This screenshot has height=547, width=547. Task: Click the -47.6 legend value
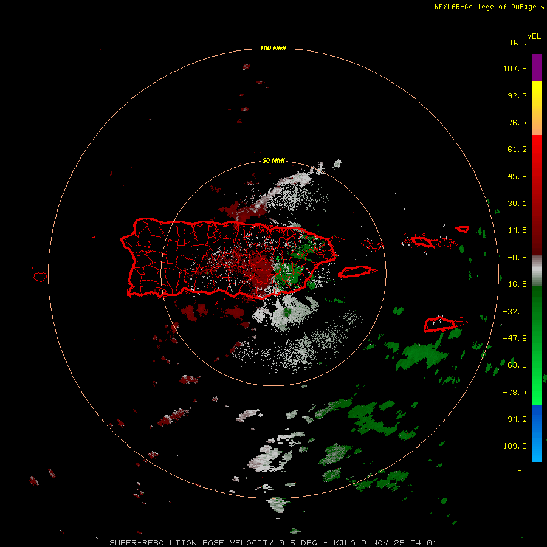515,339
